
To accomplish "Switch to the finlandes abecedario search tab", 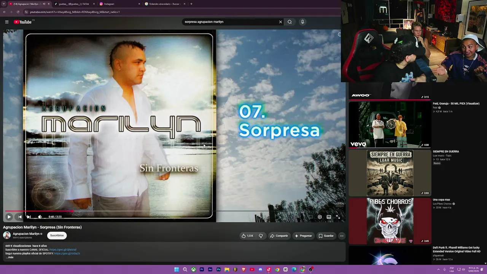I will coord(165,4).
